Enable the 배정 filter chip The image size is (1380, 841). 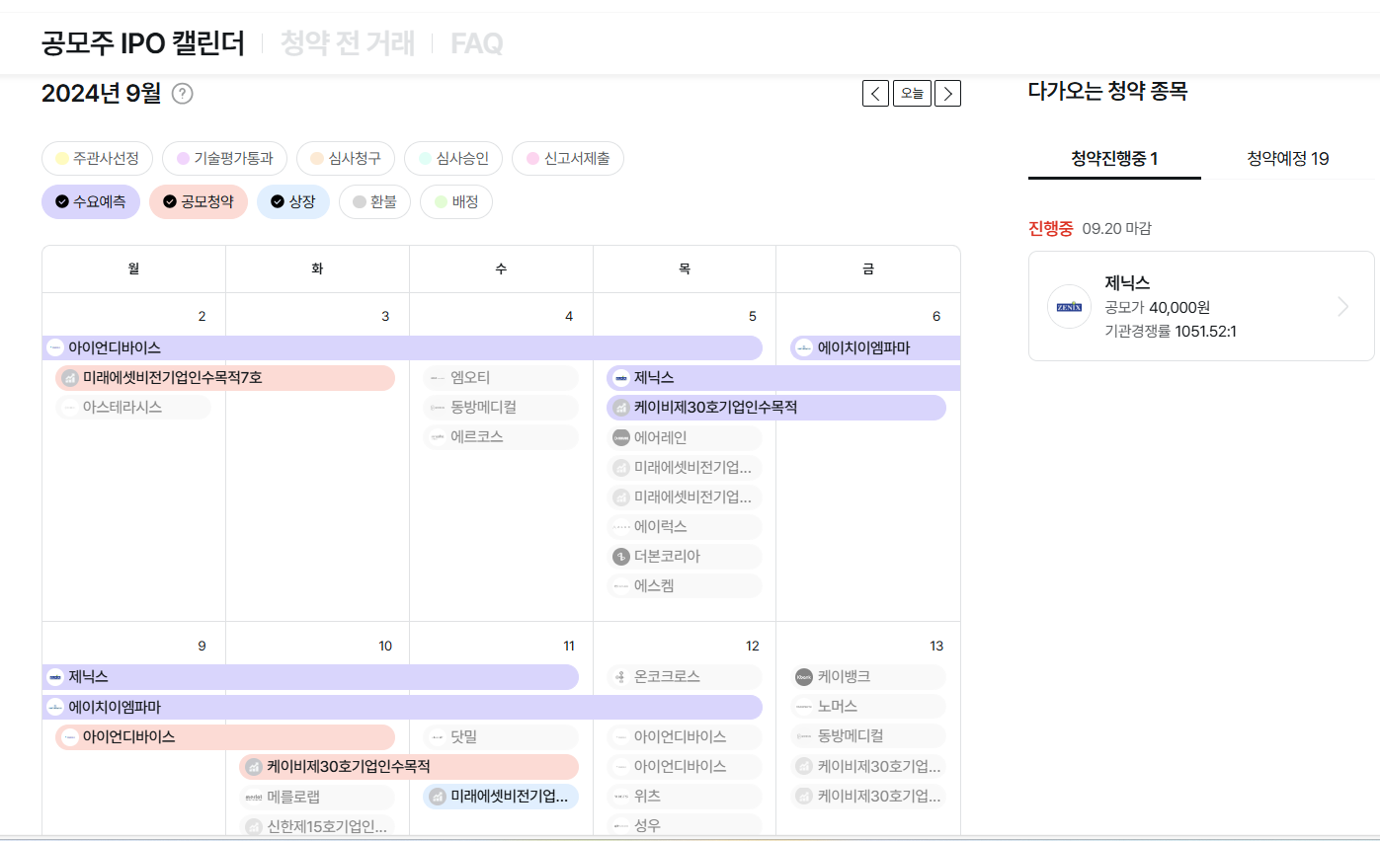coord(455,201)
